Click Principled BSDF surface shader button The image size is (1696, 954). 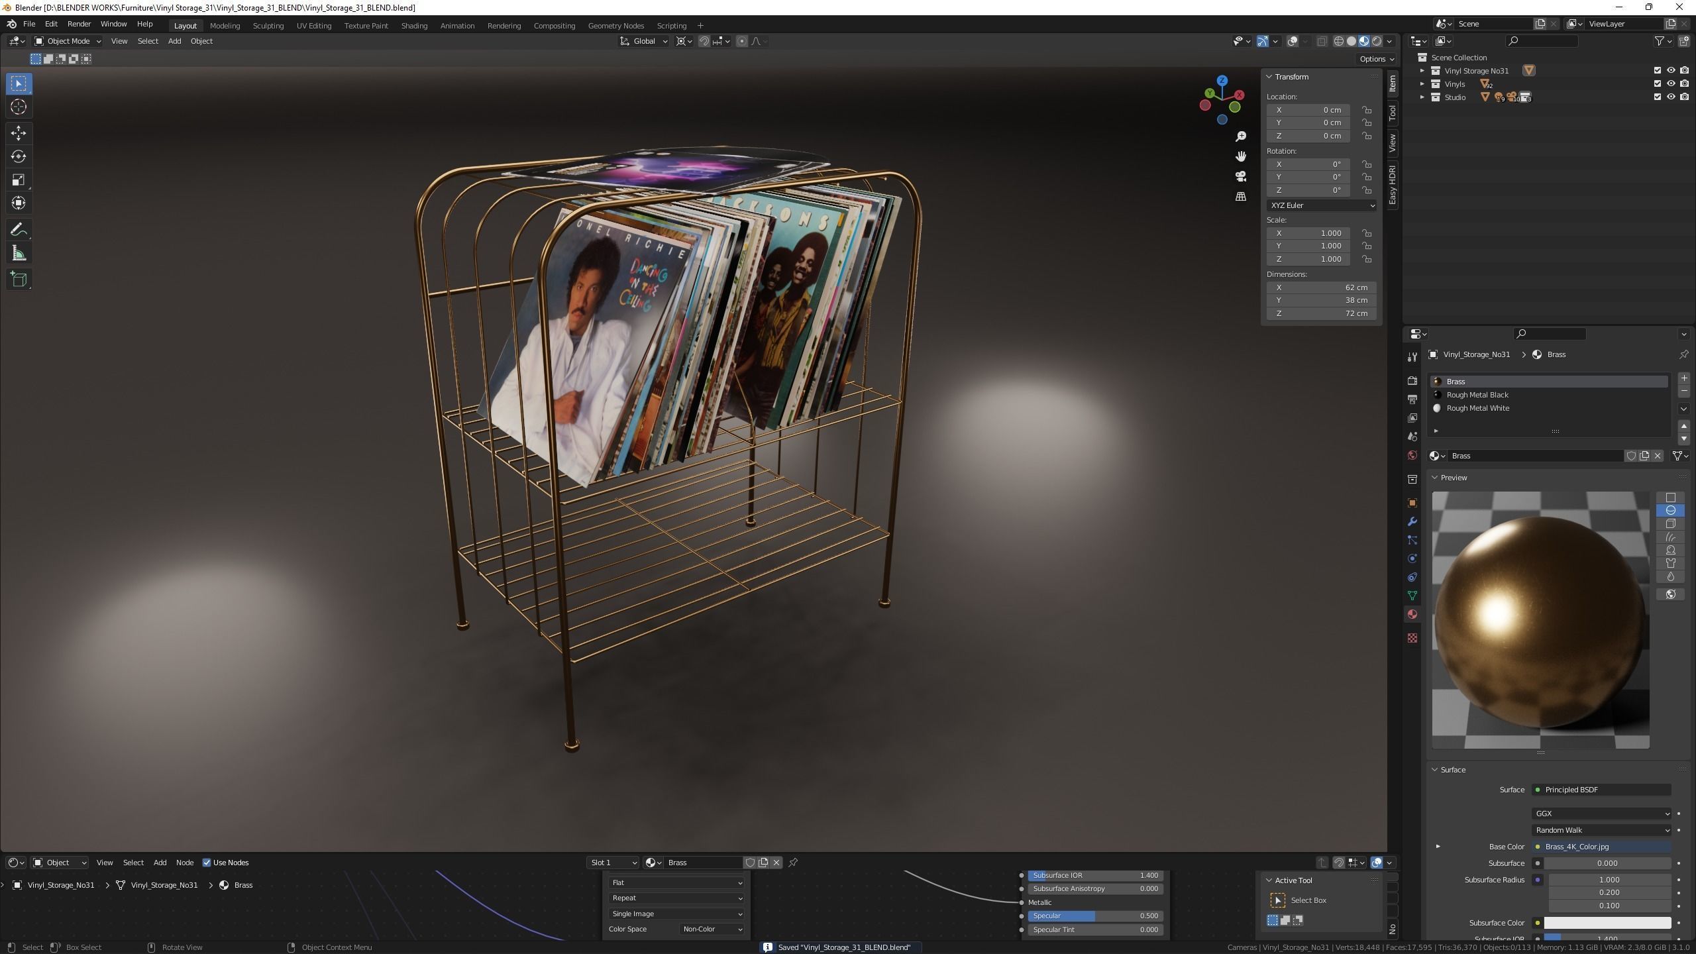1601,790
